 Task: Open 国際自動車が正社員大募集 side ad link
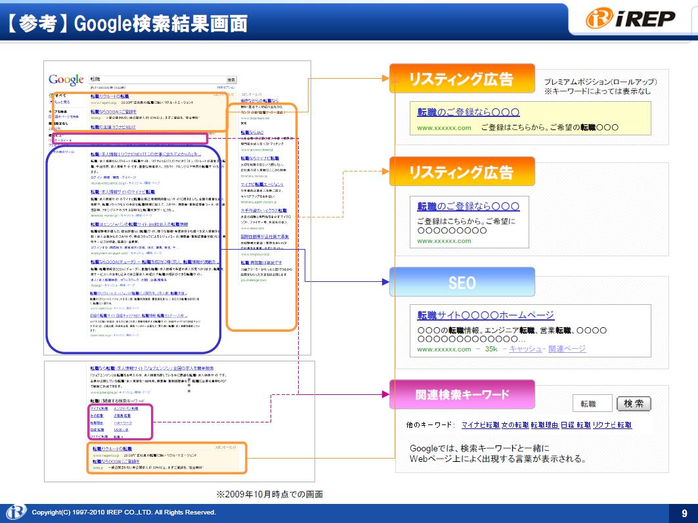click(265, 237)
